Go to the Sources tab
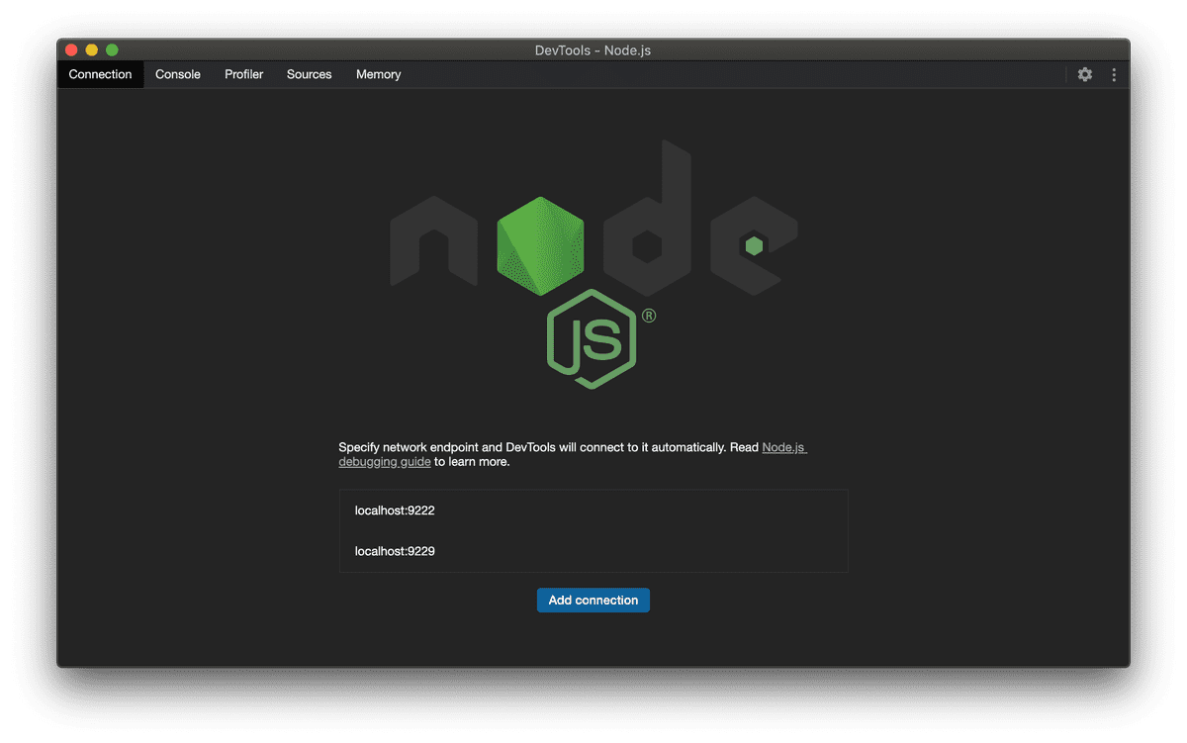The image size is (1187, 743). (310, 74)
